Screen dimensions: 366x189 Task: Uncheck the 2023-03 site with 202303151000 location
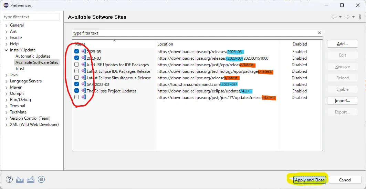[x=76, y=58]
